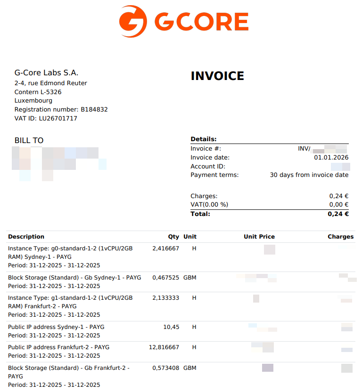Click the VAT ID LU26701717 text

(46, 118)
